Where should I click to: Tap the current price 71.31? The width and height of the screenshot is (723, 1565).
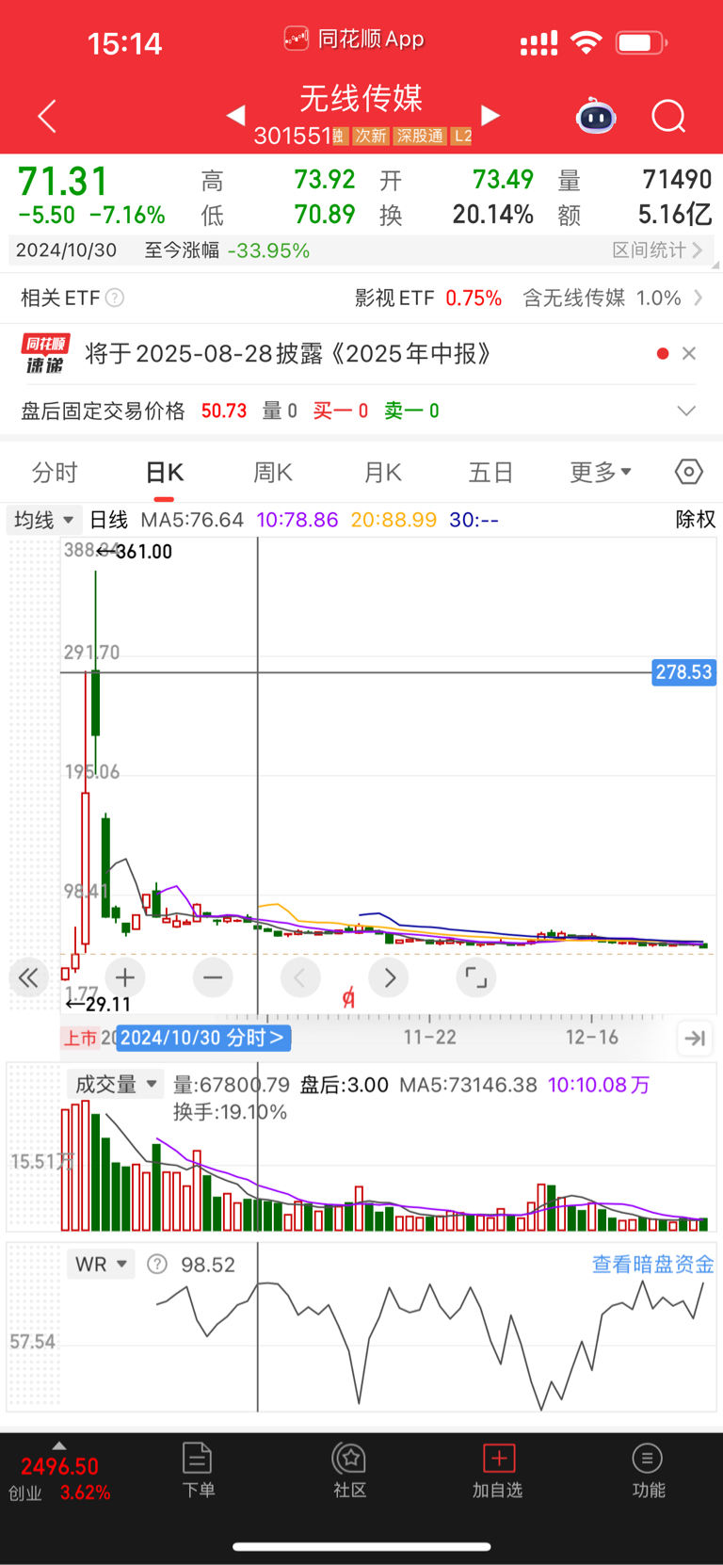(63, 181)
